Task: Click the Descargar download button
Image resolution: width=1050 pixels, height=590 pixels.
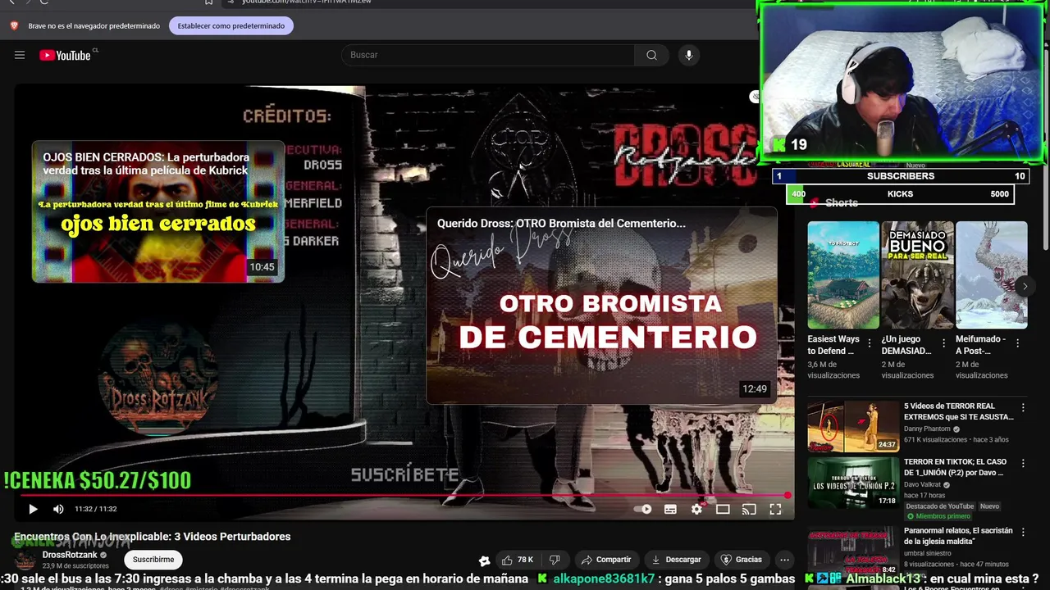Action: coord(676,560)
